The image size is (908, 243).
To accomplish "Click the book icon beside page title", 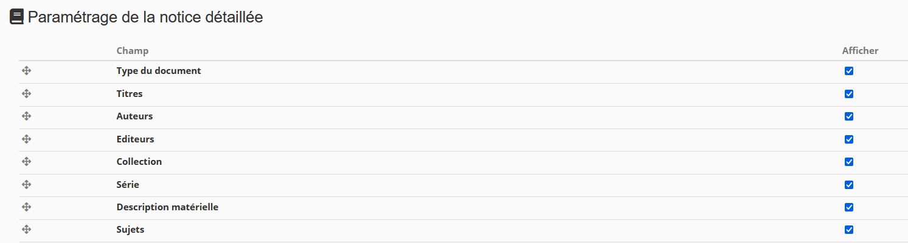I will click(17, 17).
